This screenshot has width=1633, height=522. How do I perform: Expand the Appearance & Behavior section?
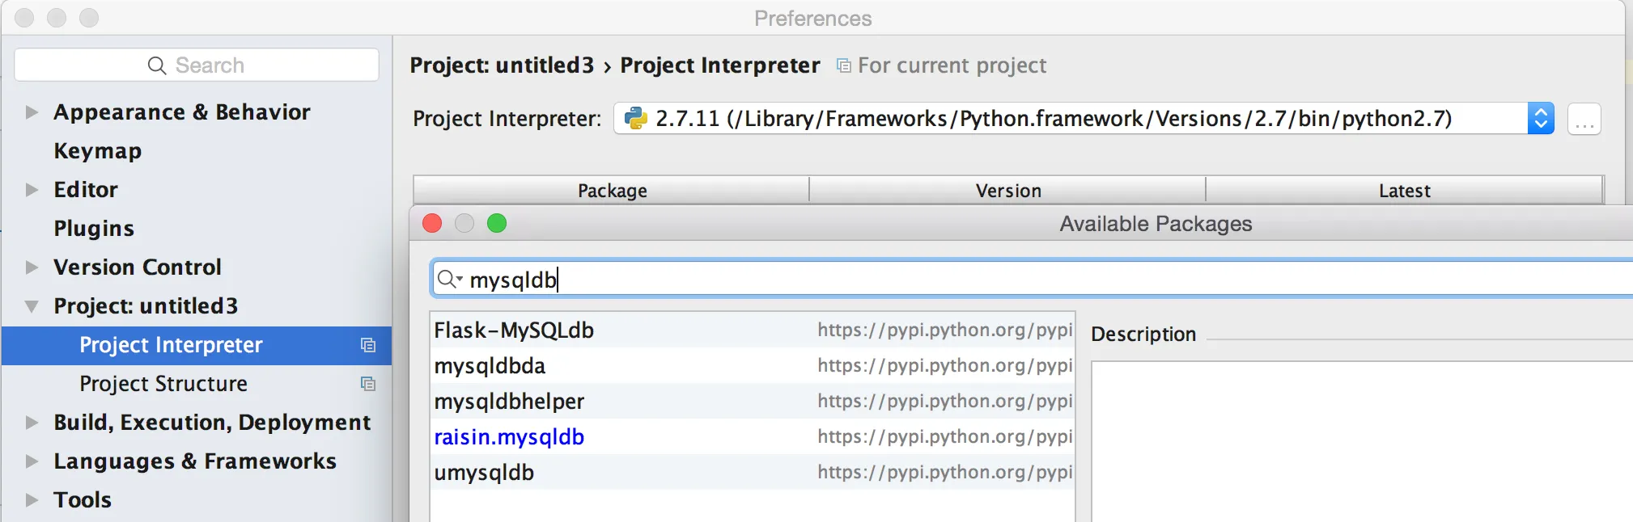[32, 112]
